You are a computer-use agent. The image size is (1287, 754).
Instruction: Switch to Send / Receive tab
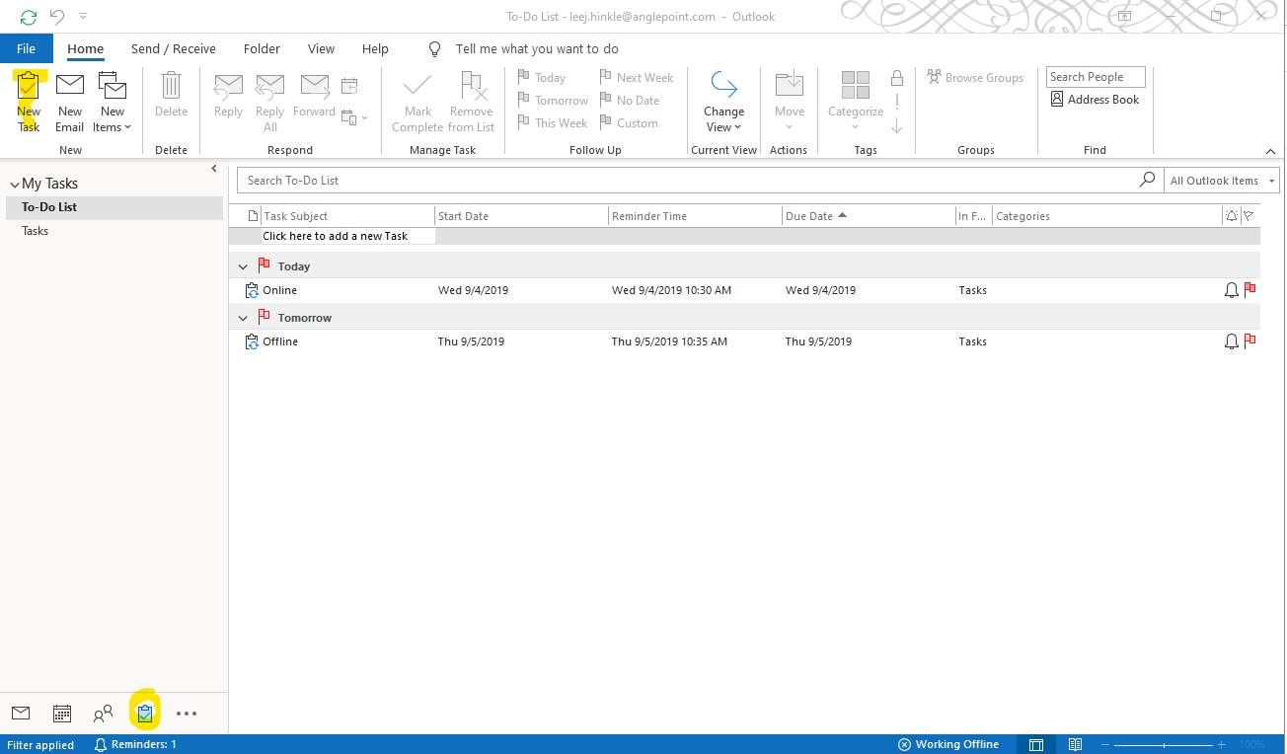pyautogui.click(x=174, y=48)
